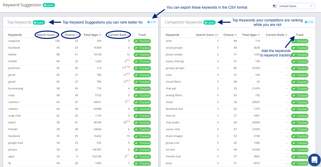Select the snapchat keyword text
The width and height of the screenshot is (321, 167).
(x=14, y=41)
